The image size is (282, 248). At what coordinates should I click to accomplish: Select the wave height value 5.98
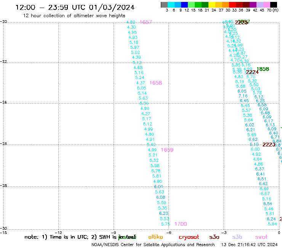pos(155,166)
